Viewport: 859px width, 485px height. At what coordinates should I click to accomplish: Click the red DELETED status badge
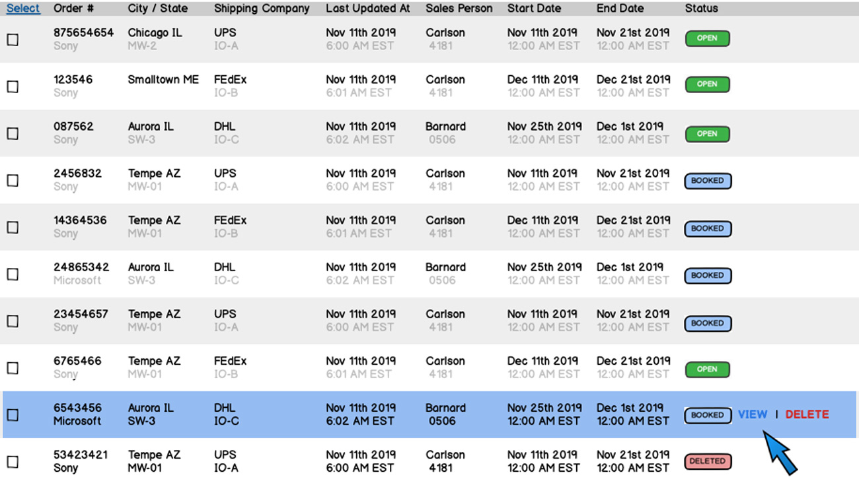pyautogui.click(x=707, y=461)
